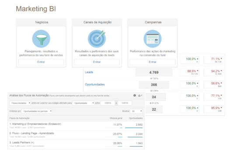
Task: Click the 22 value box
Action: 154,109
